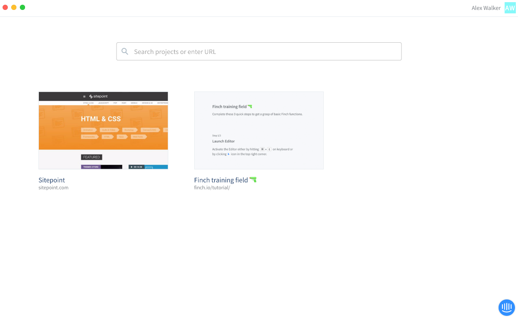Open the Intercom chat bubble icon
This screenshot has width=518, height=318.
click(507, 307)
